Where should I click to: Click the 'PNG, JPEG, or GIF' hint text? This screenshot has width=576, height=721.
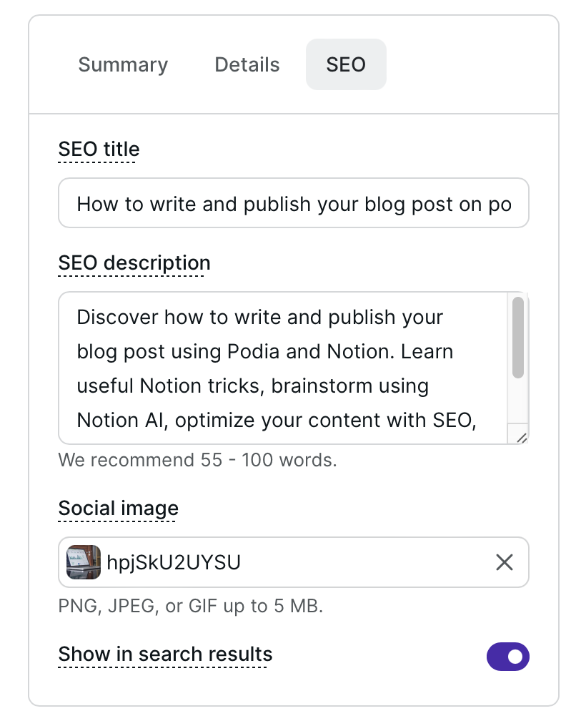pos(191,607)
